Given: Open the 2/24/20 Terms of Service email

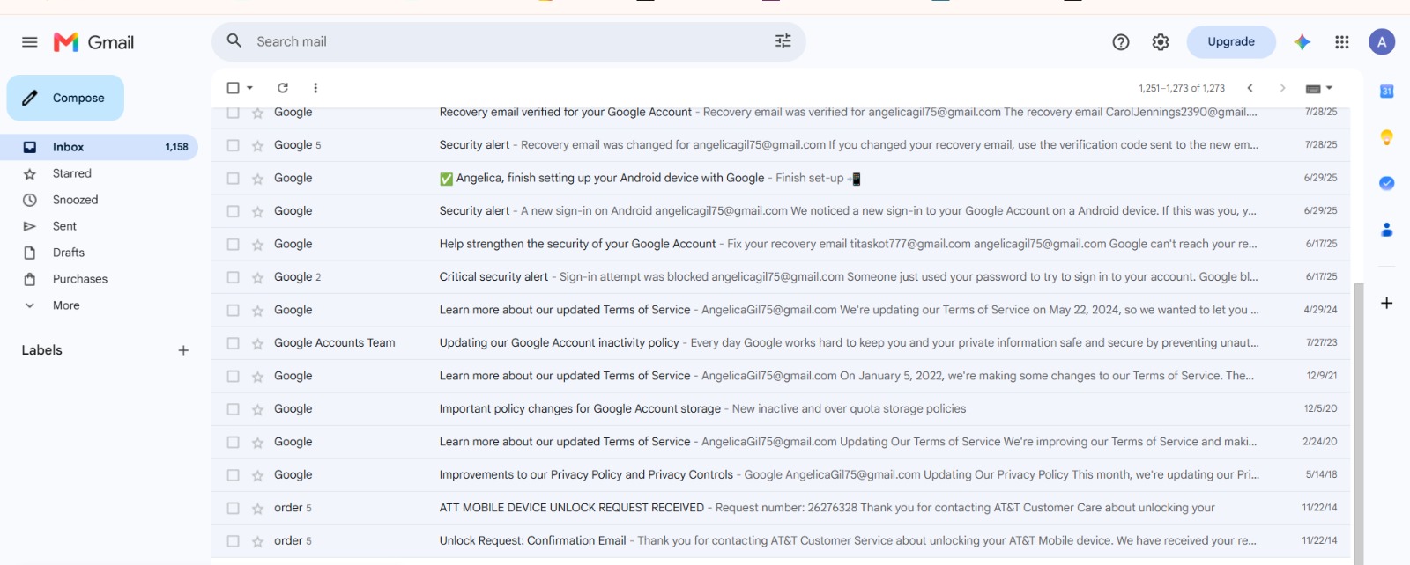Looking at the screenshot, I should coord(781,442).
